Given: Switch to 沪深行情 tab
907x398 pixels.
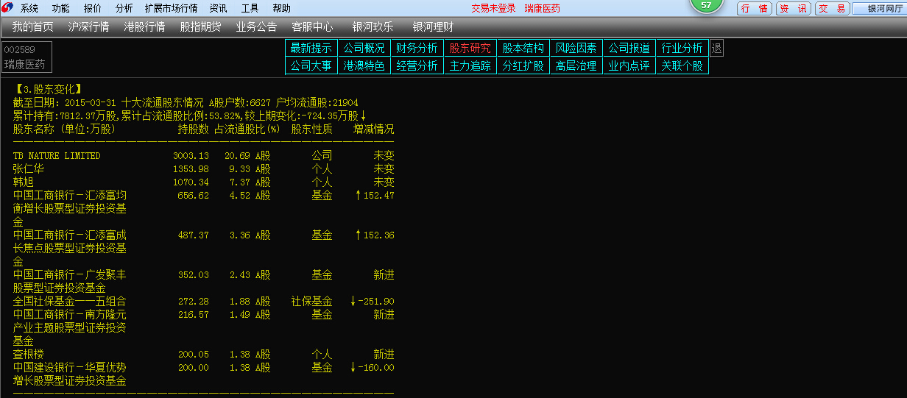Looking at the screenshot, I should pyautogui.click(x=88, y=27).
